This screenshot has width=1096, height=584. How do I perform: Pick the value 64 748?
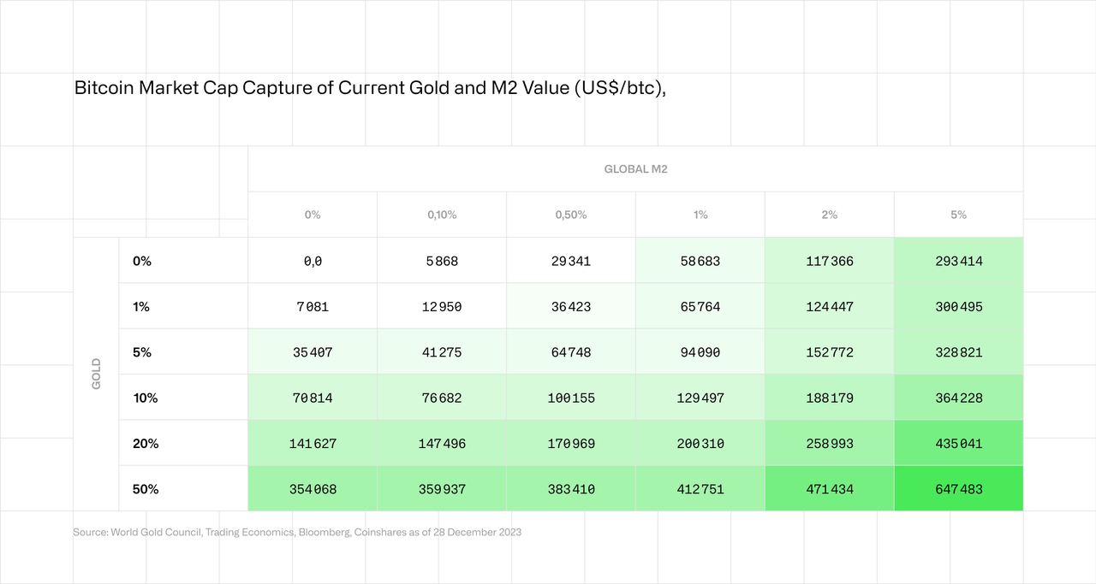pos(571,351)
